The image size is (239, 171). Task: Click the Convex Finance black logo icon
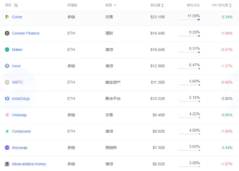tap(7, 33)
